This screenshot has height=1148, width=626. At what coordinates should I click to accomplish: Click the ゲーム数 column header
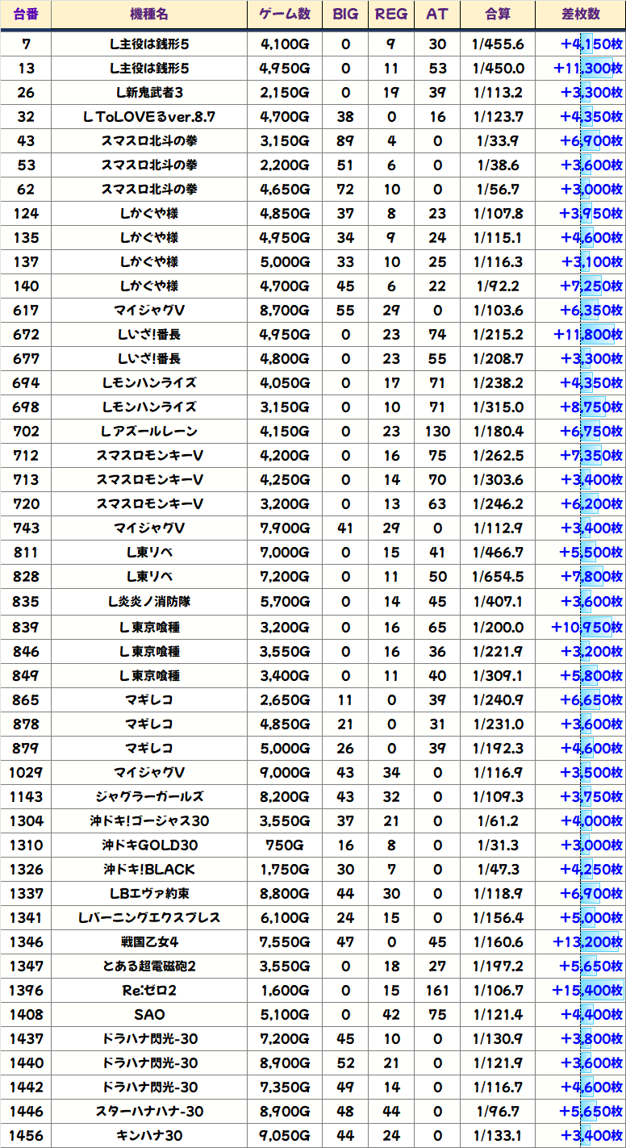(285, 15)
